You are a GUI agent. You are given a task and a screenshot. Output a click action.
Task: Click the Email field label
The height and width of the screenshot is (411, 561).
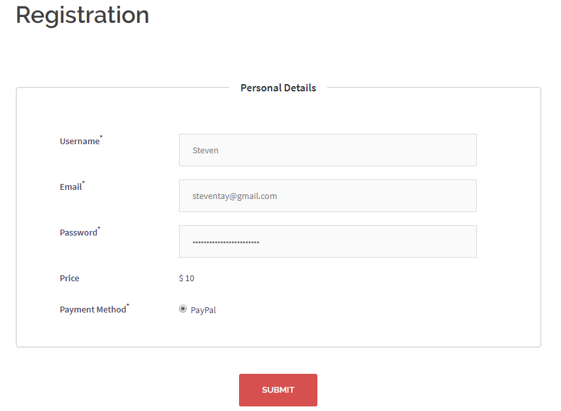point(71,187)
